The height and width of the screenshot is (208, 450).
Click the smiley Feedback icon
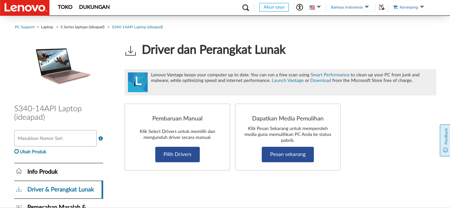445,150
